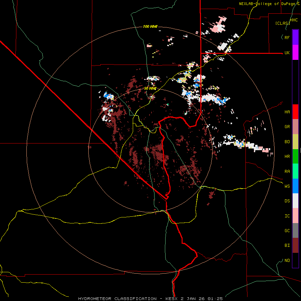The image size is (301, 301).
Task: Click the RF legend label
Action: coord(287,37)
